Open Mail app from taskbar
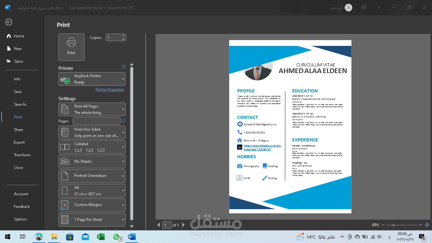Viewport: 432px width, 243px height. (85, 237)
